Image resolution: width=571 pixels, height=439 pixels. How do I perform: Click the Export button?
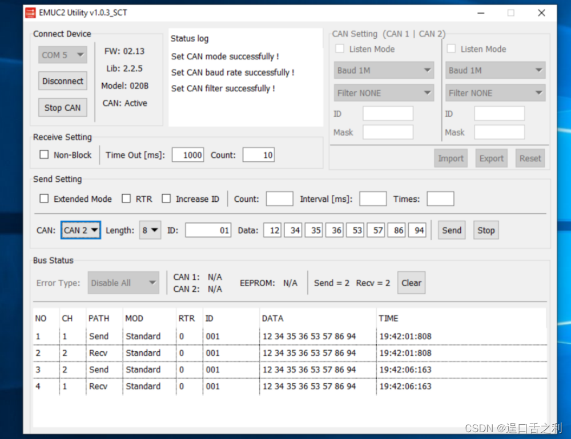[491, 158]
